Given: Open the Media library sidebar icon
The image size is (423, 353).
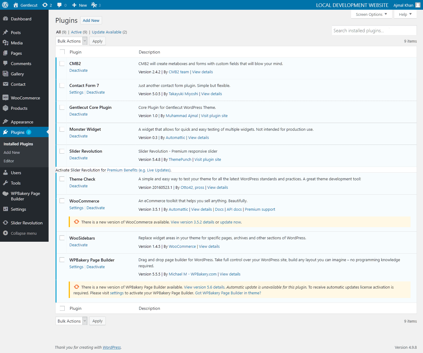Looking at the screenshot, I should [5, 43].
